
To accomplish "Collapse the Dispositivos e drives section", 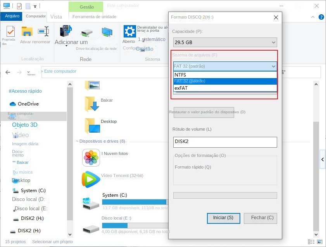I will coord(77,141).
